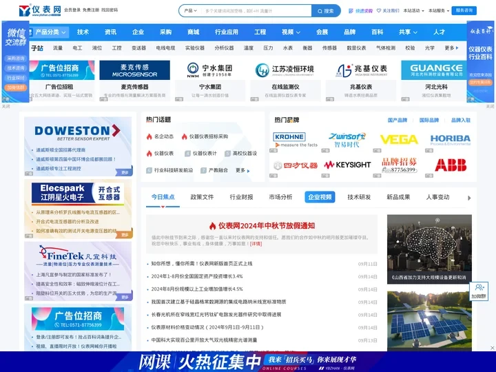The width and height of the screenshot is (496, 372).
Task: Click flame icon beside 仪器仪表招标采购
Action: point(185,136)
